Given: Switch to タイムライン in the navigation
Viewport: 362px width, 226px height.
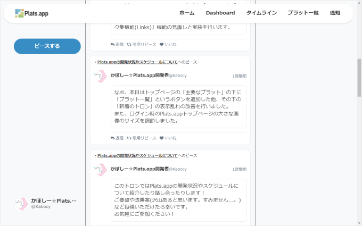Looking at the screenshot, I should 261,13.
